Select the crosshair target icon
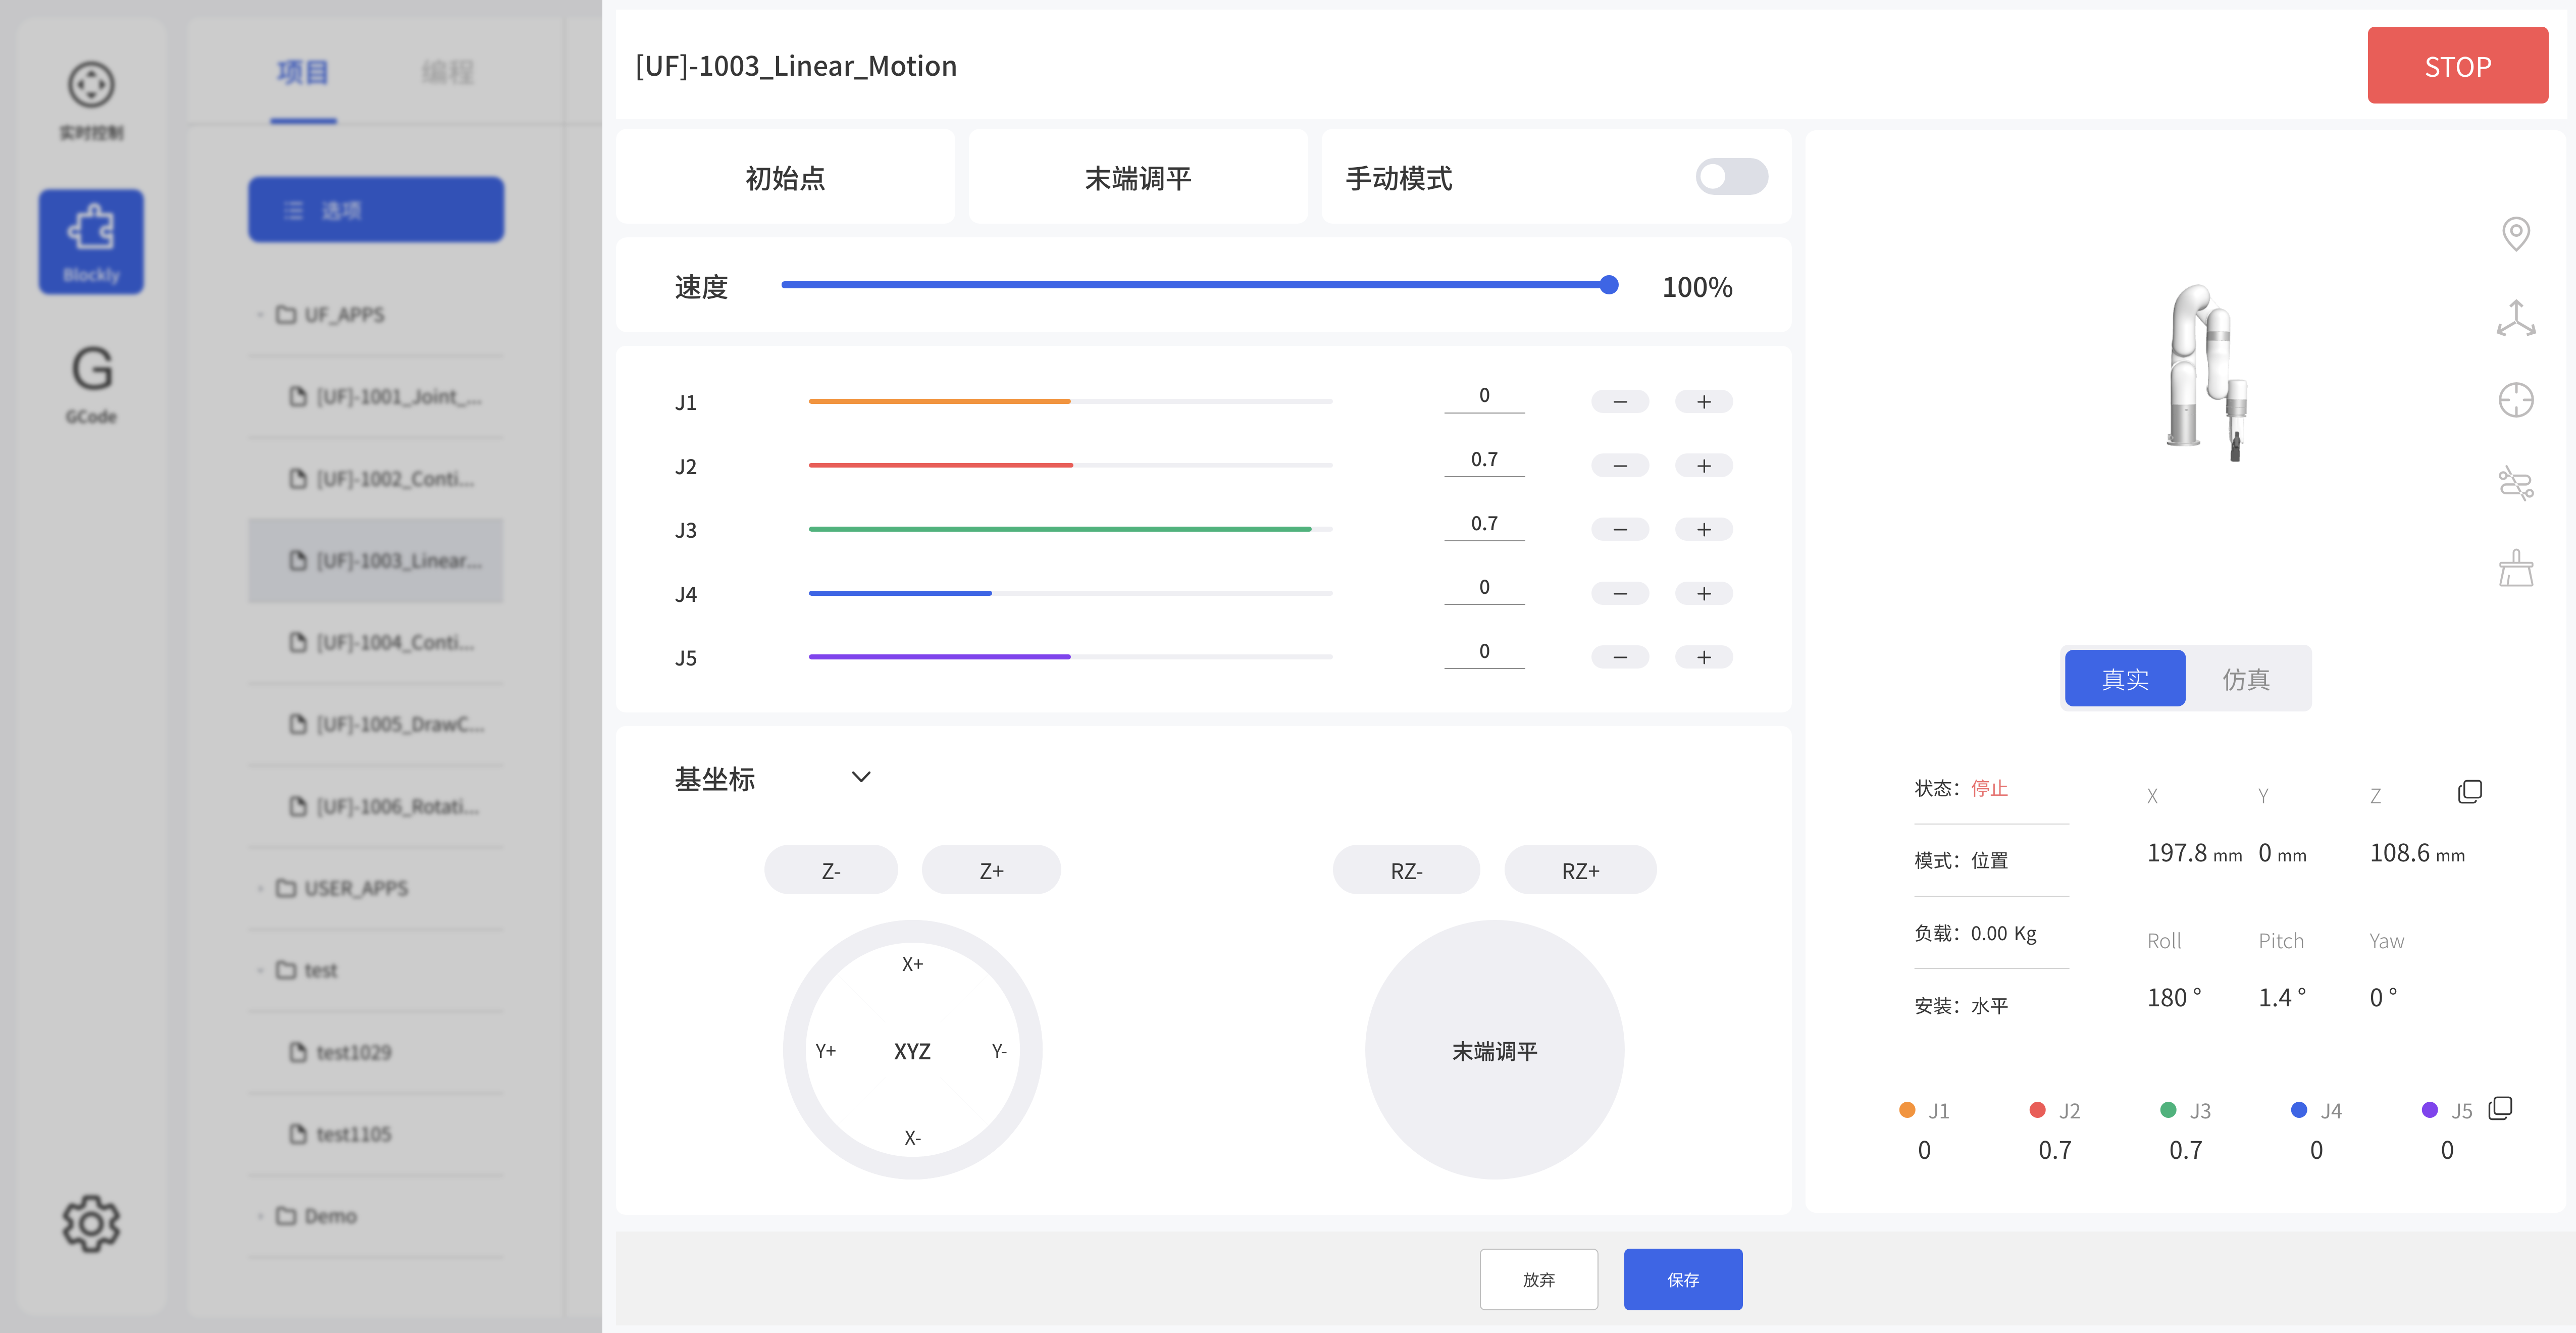The width and height of the screenshot is (2576, 1333). point(2517,399)
